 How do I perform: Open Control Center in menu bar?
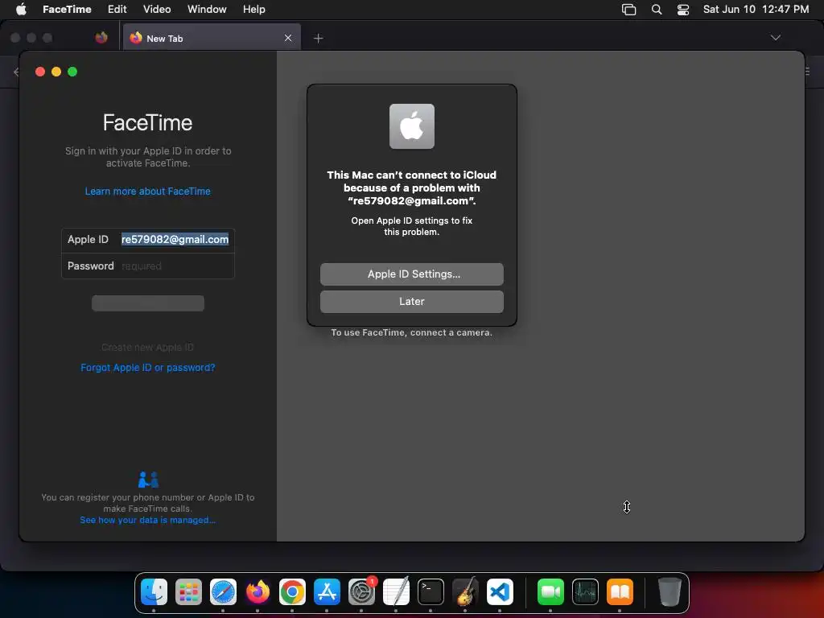click(x=682, y=9)
